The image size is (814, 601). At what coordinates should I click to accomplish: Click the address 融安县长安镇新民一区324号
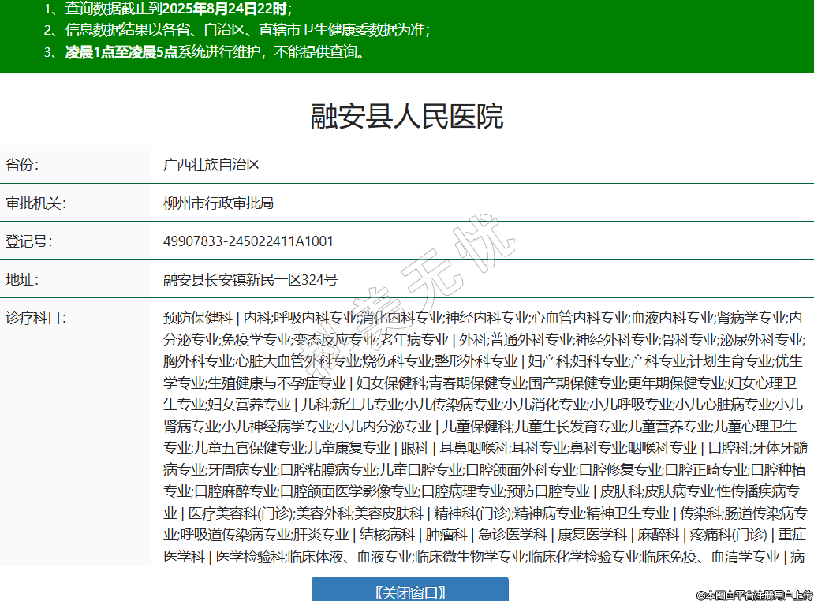point(251,279)
